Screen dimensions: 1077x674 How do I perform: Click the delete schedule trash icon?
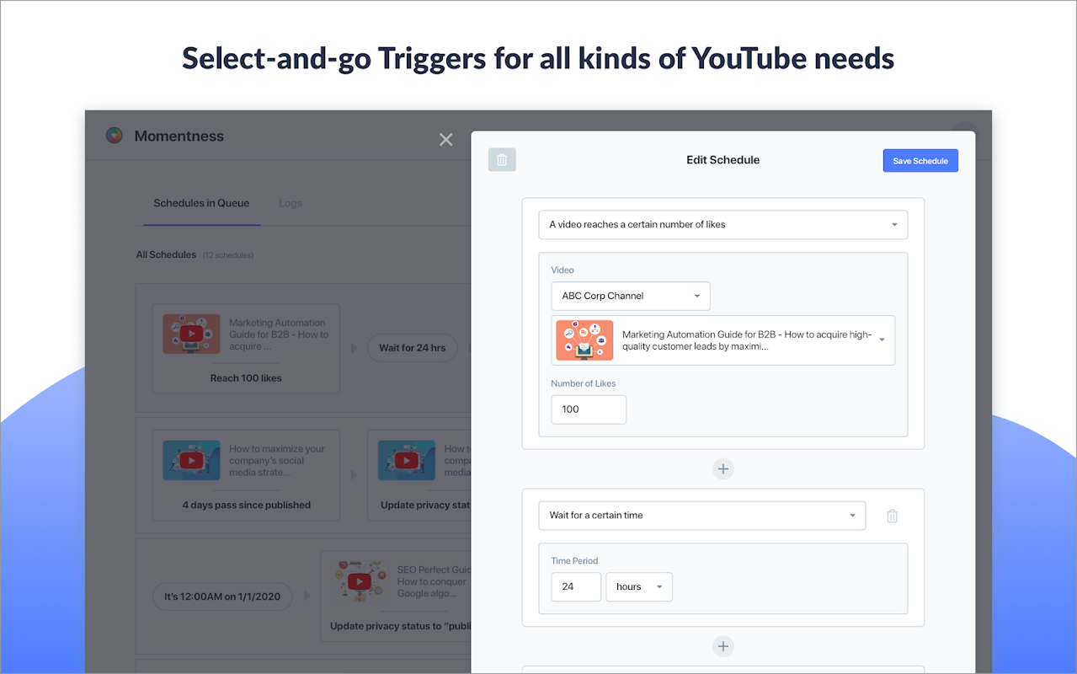(502, 160)
